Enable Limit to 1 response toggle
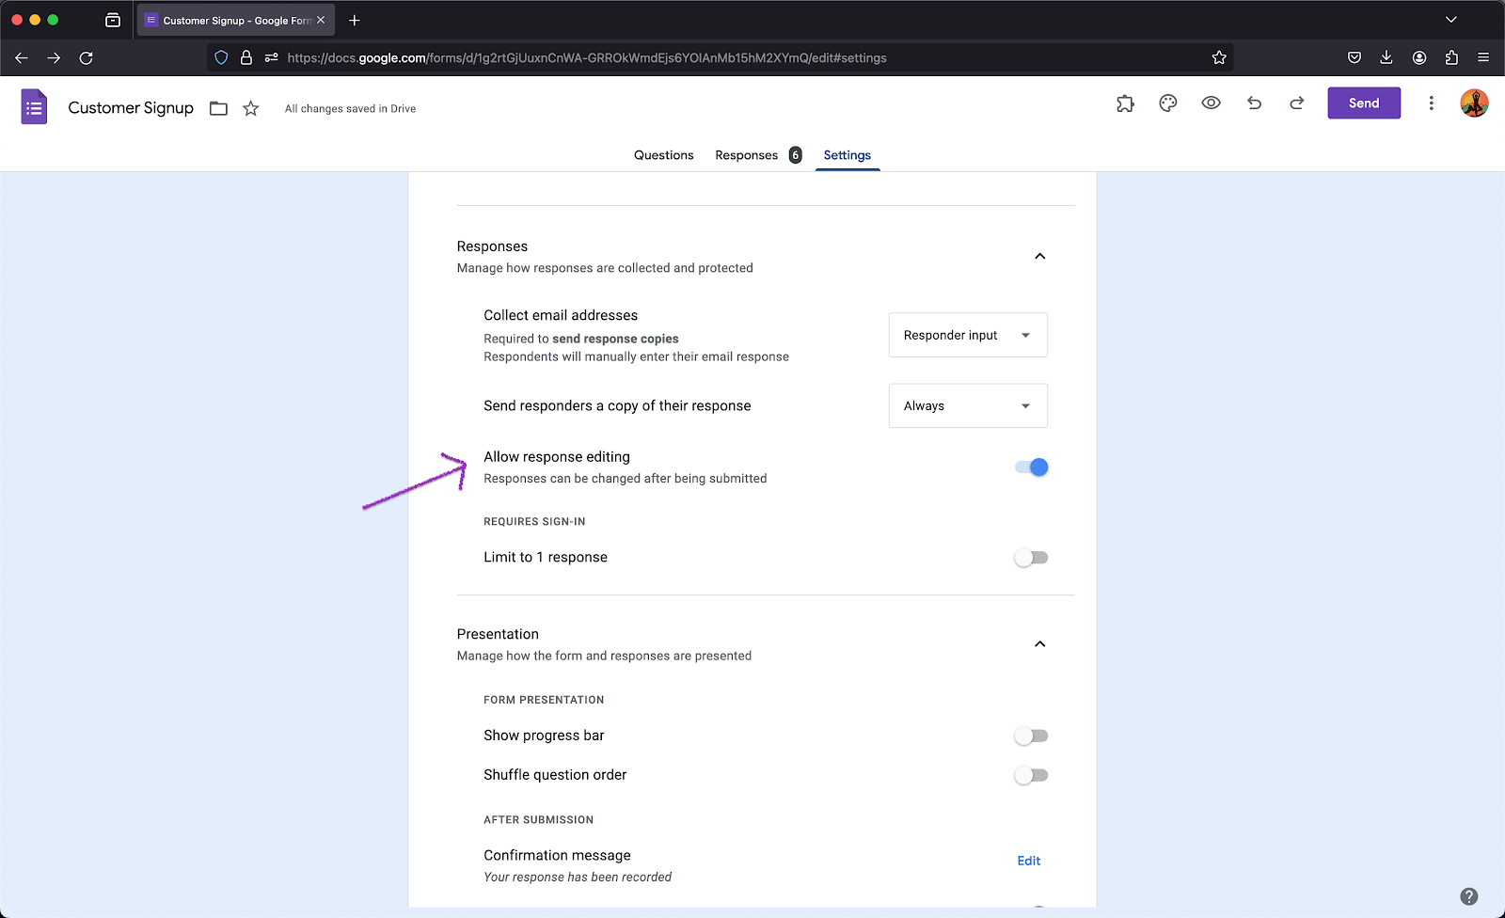The image size is (1505, 918). coord(1032,558)
